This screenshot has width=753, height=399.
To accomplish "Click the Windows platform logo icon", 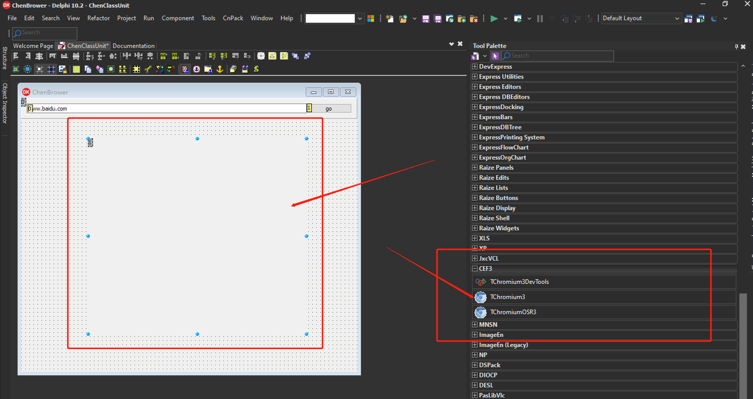I will pyautogui.click(x=371, y=19).
